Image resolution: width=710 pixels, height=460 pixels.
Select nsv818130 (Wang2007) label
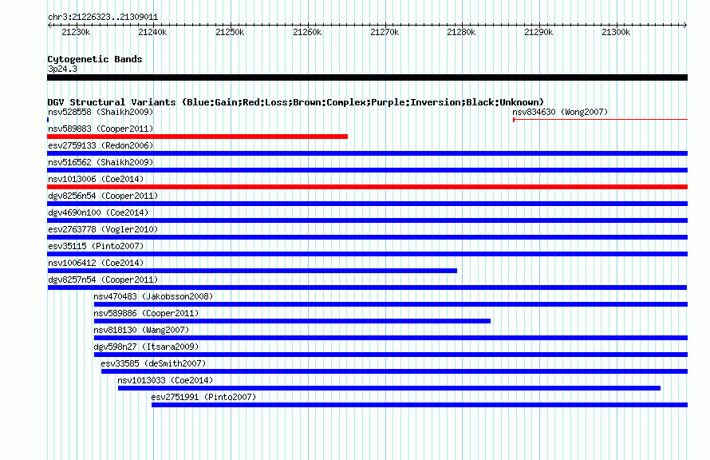[141, 330]
